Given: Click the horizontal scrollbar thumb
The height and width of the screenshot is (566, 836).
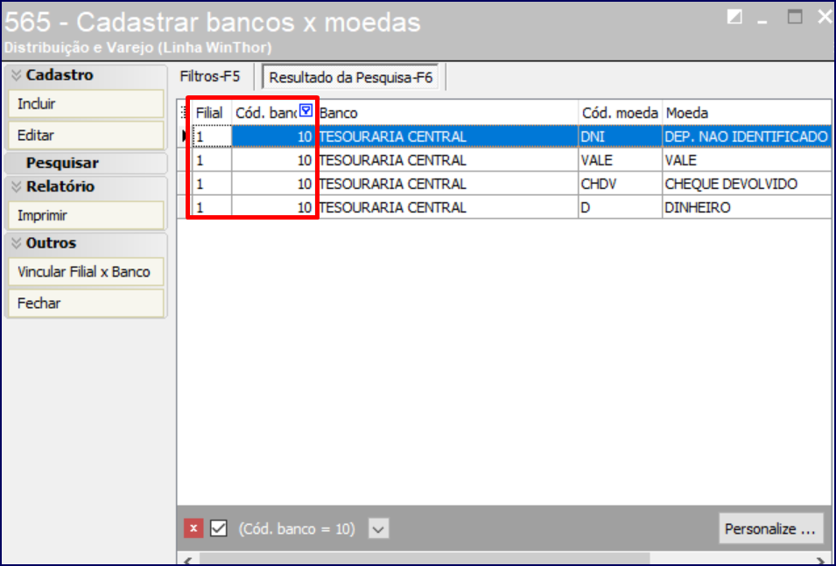Looking at the screenshot, I should (425, 559).
